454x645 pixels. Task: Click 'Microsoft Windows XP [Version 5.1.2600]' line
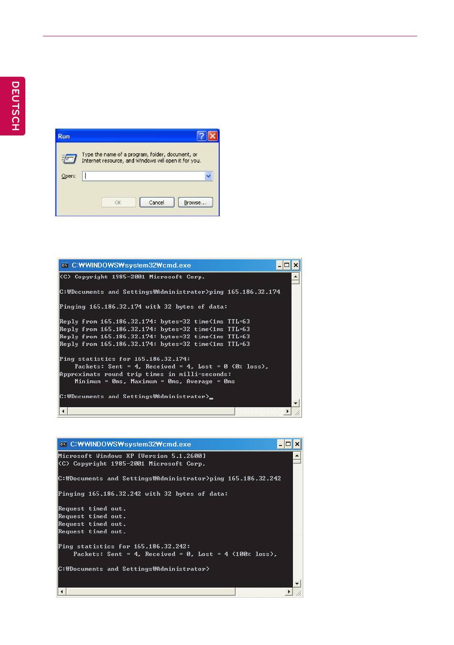[x=132, y=456]
